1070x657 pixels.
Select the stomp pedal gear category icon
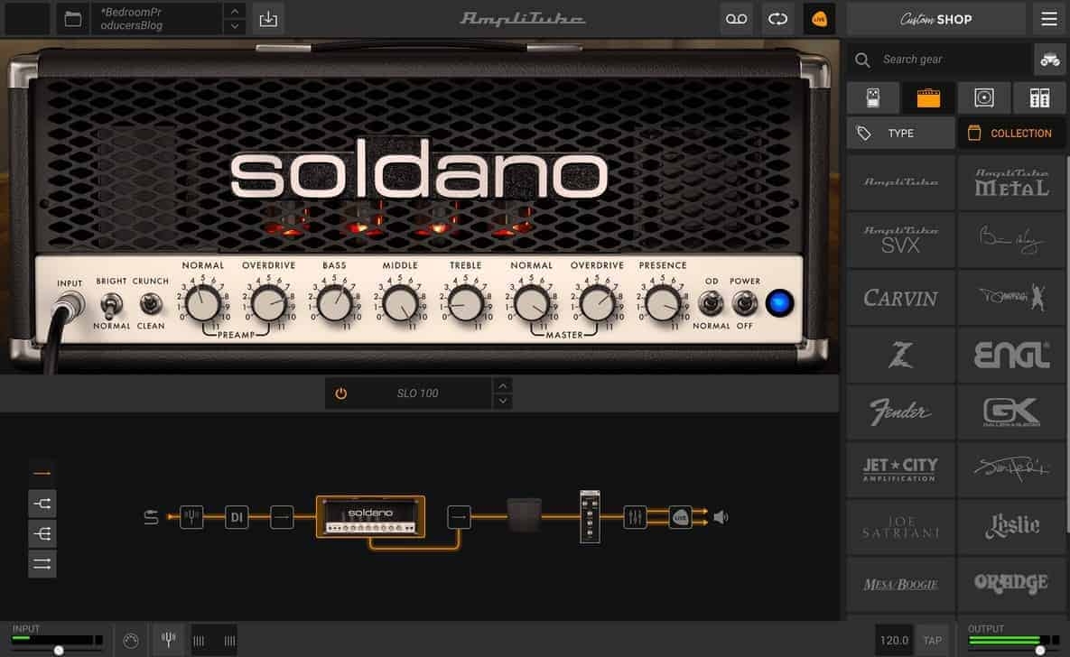872,97
